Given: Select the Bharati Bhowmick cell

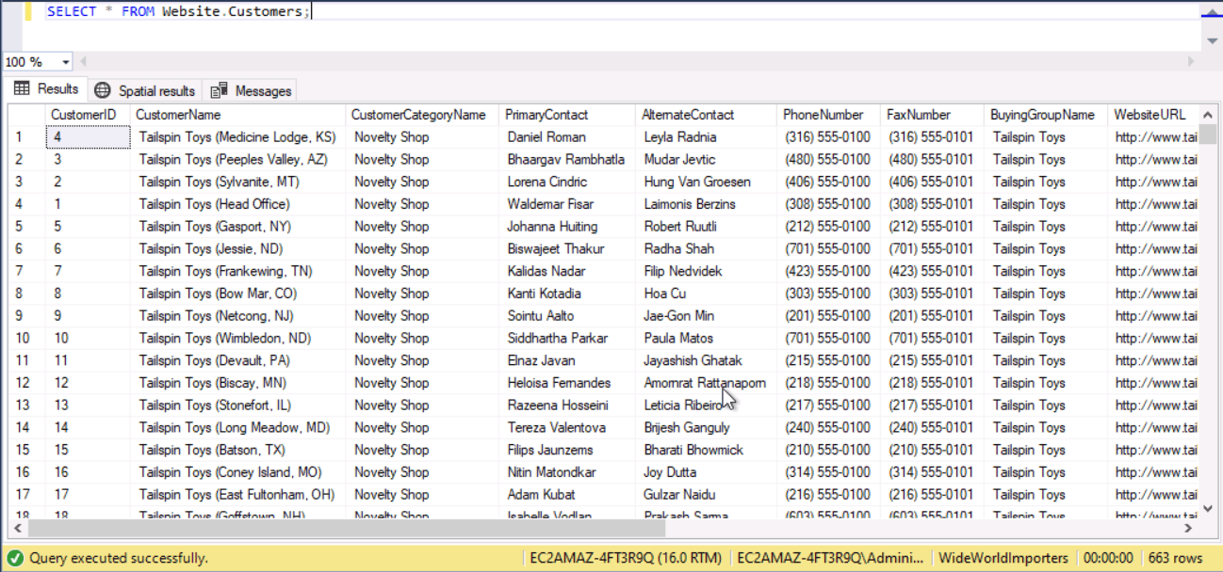Looking at the screenshot, I should tap(707, 451).
